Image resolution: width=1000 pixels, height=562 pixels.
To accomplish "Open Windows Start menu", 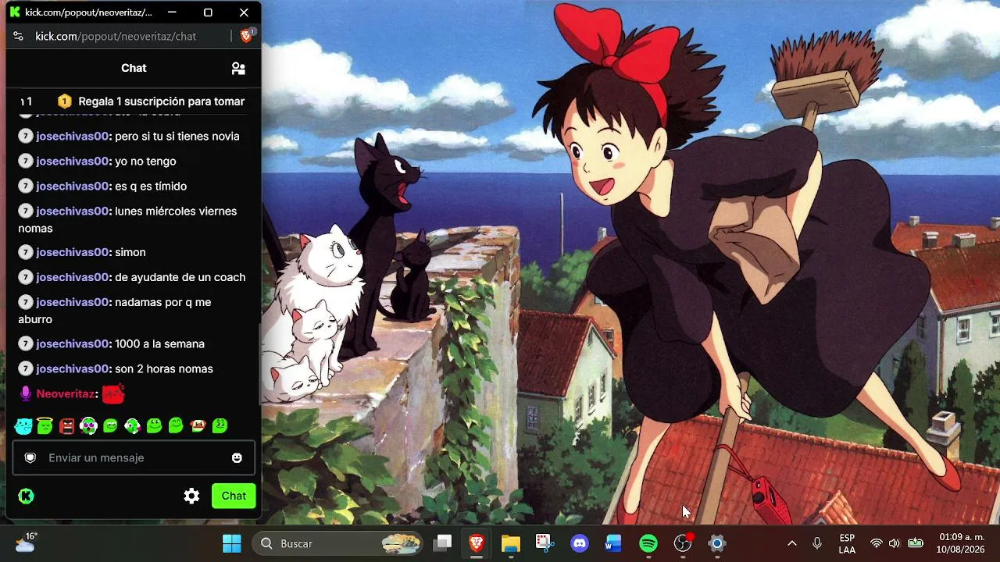I will [x=232, y=543].
